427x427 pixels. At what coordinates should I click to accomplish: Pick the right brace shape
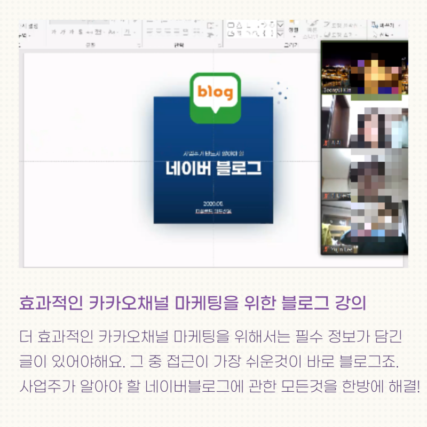coord(272,34)
